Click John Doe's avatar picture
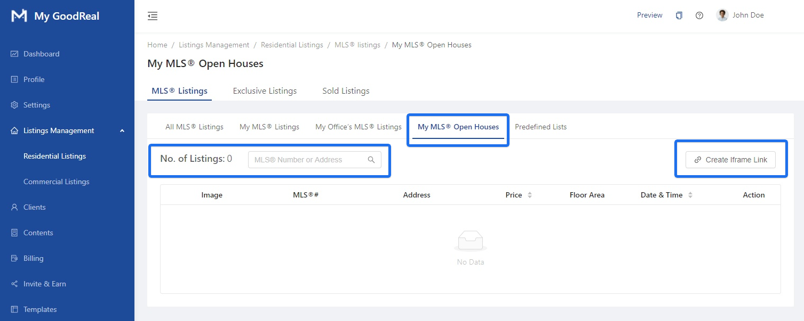 click(722, 15)
